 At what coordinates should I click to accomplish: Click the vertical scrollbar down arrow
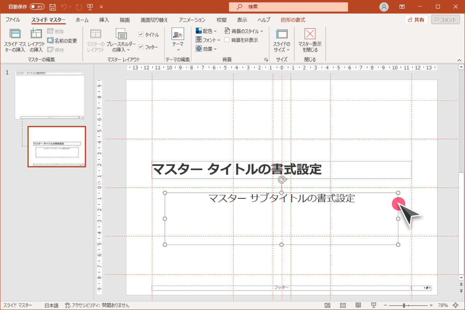[x=461, y=277]
